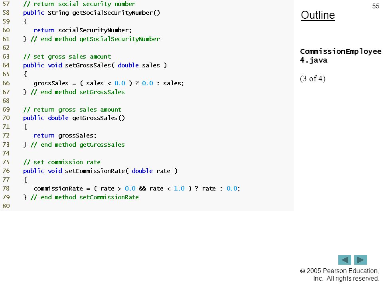
Task: Select the getGrossSales method declaration
Action: pos(74,118)
